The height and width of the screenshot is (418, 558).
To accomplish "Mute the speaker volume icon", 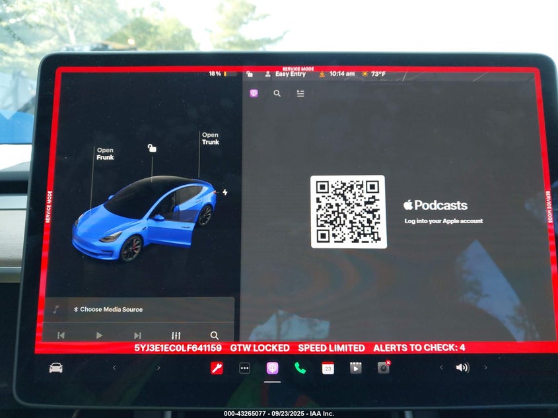I will (x=462, y=368).
